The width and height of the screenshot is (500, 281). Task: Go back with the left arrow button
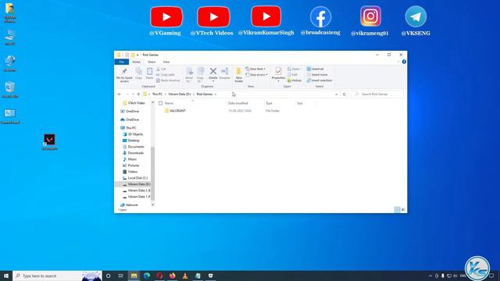coord(120,94)
